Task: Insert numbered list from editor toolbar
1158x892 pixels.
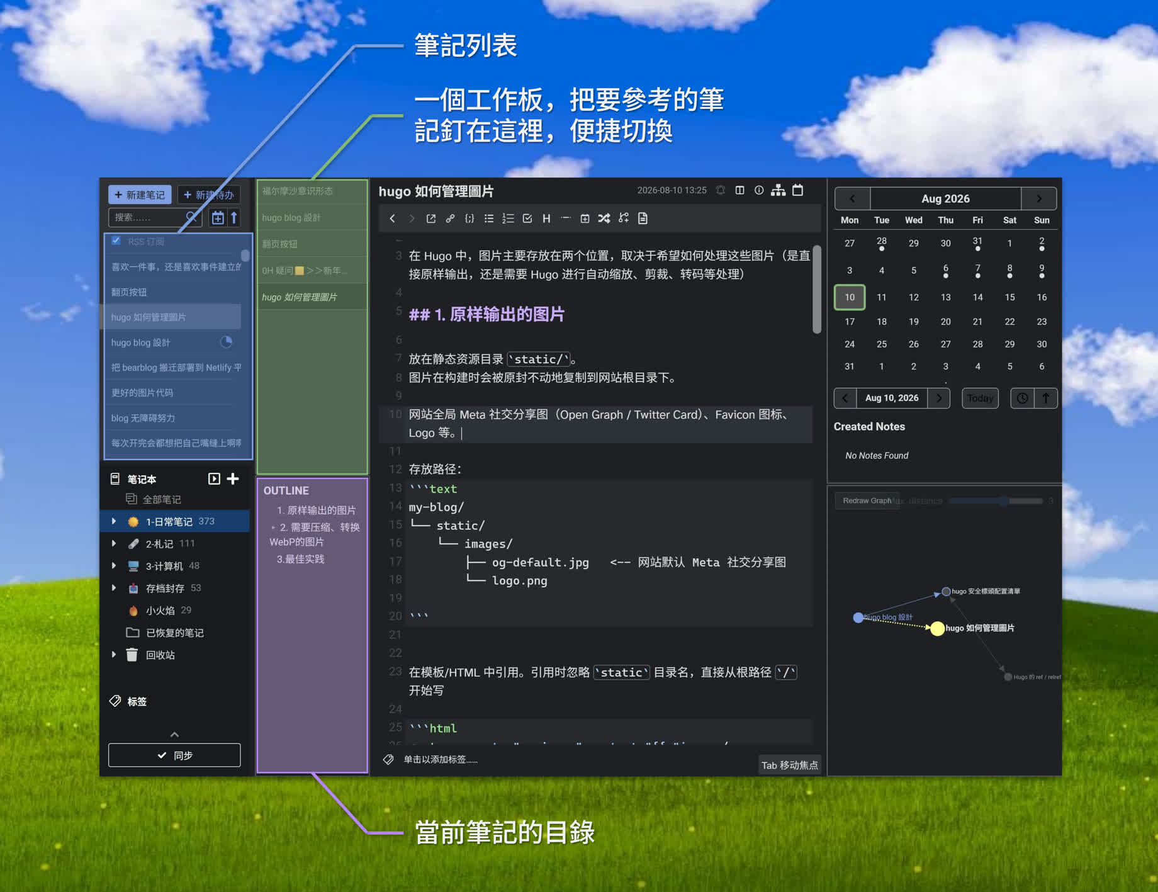Action: [x=508, y=218]
